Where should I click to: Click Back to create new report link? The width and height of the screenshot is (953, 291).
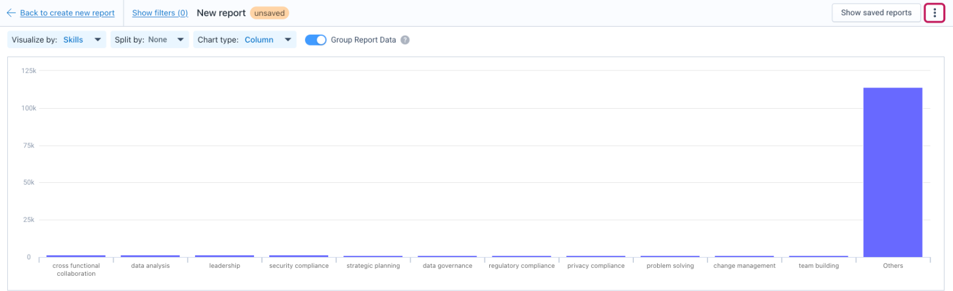point(67,13)
